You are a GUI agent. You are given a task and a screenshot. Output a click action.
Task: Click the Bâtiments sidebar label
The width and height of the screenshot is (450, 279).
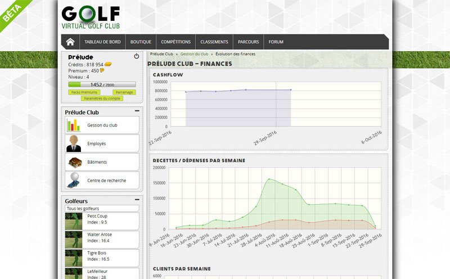97,162
